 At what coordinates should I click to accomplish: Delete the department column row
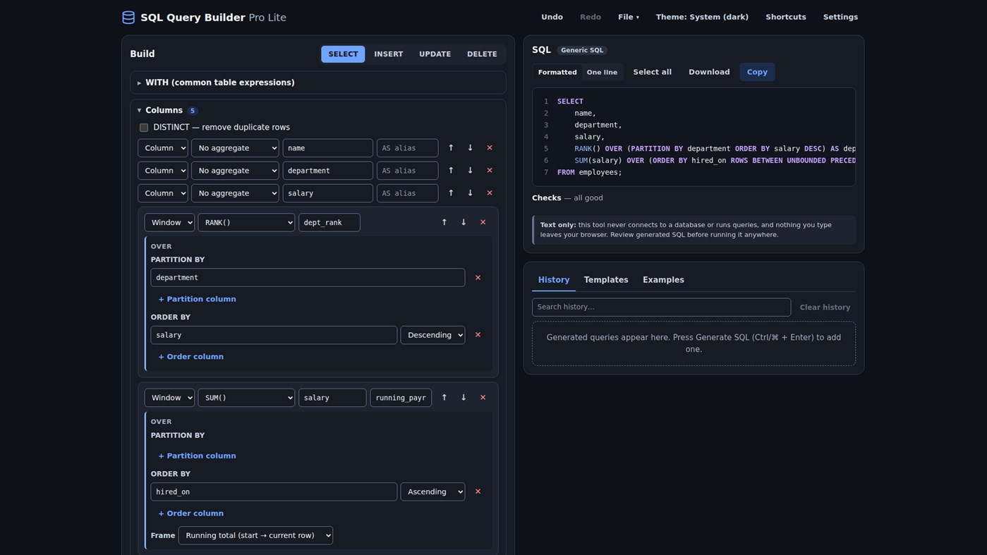pyautogui.click(x=490, y=171)
